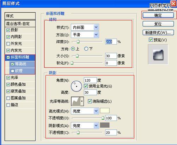The width and height of the screenshot is (177, 145).
Task: Open the gloss contour curve thumbnail
Action: tap(76, 101)
